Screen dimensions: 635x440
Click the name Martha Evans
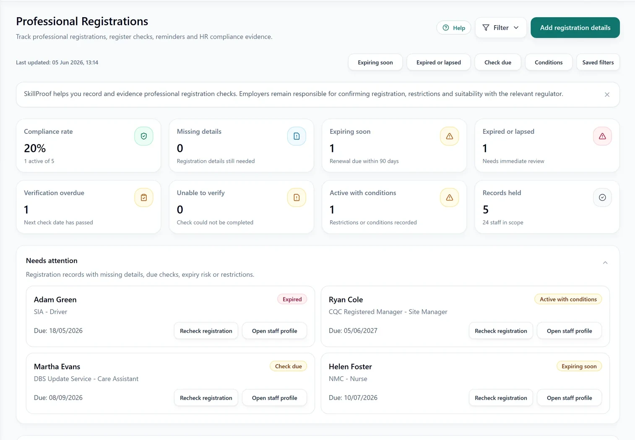coord(57,367)
